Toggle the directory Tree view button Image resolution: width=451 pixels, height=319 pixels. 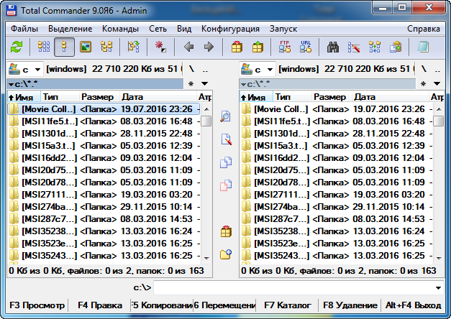[x=106, y=47]
